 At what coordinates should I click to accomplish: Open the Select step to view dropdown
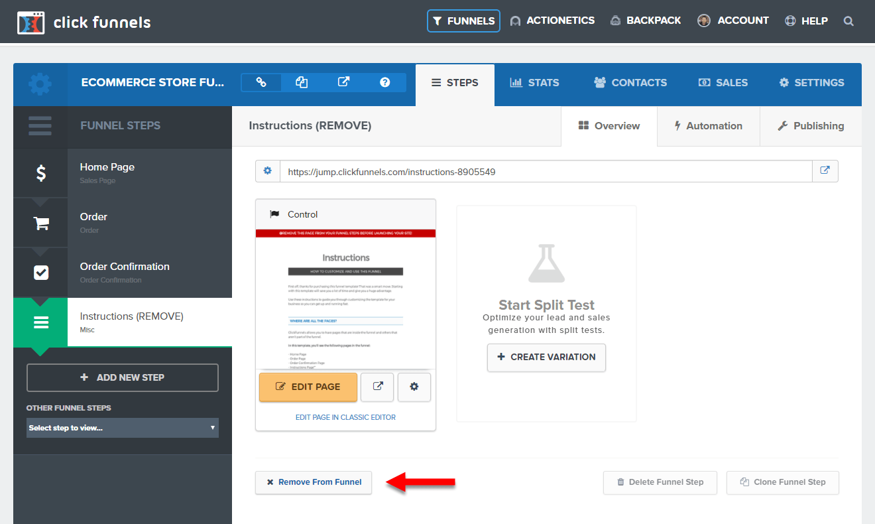coord(123,428)
